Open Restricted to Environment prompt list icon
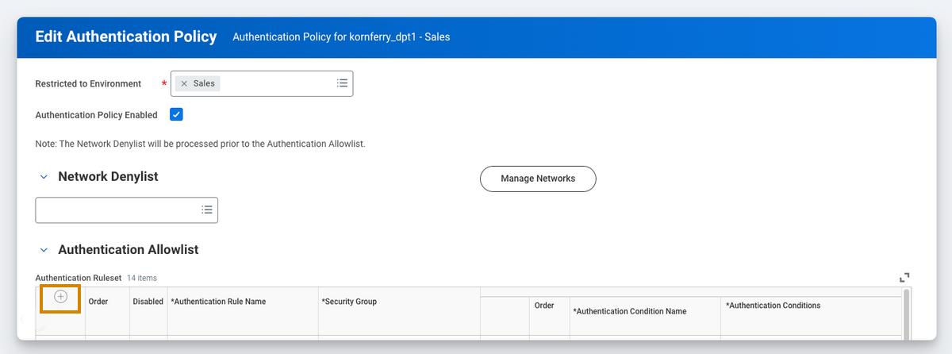This screenshot has height=354, width=952. point(342,83)
